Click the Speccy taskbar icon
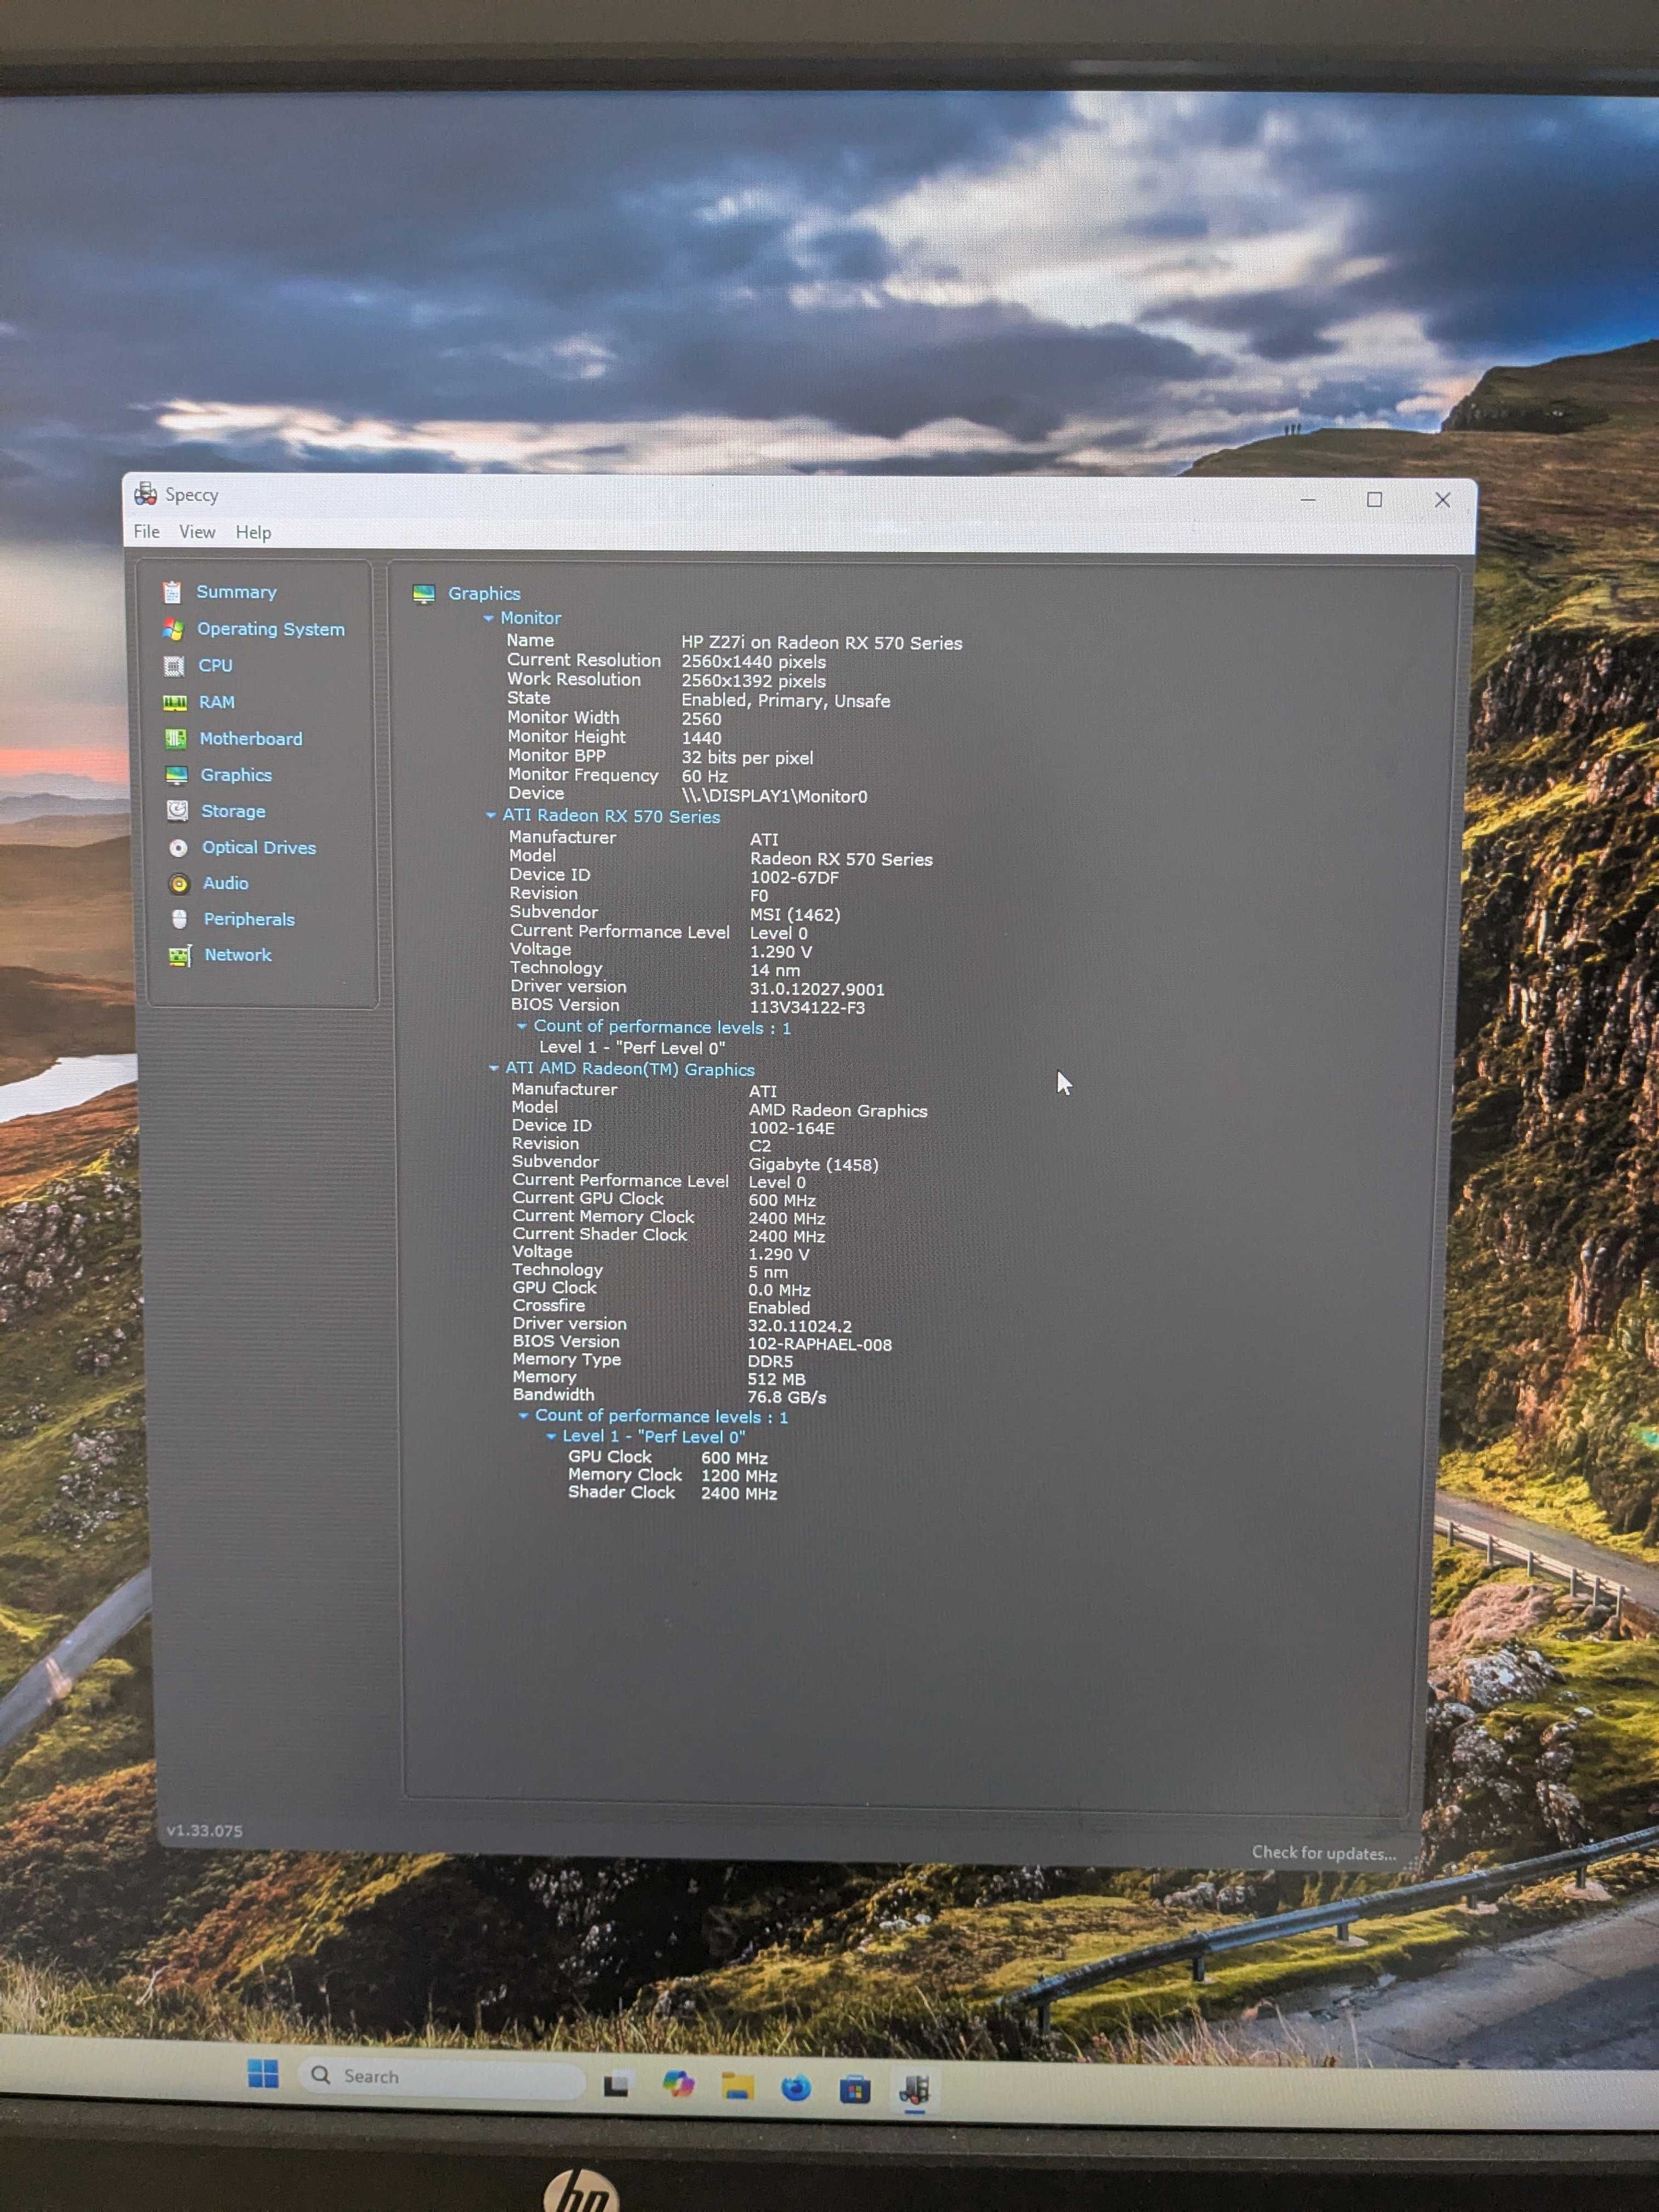1659x2212 pixels. click(914, 2090)
